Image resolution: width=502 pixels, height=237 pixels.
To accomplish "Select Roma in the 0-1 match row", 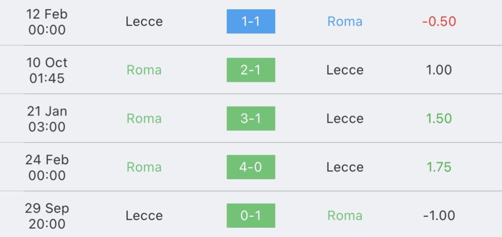I will click(345, 215).
